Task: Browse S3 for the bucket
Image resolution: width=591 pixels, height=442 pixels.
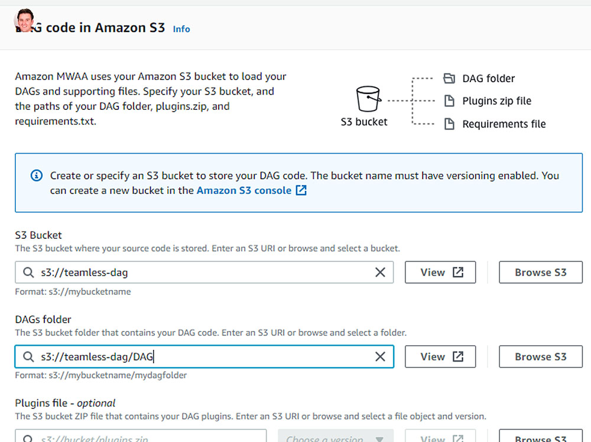Action: (x=541, y=272)
